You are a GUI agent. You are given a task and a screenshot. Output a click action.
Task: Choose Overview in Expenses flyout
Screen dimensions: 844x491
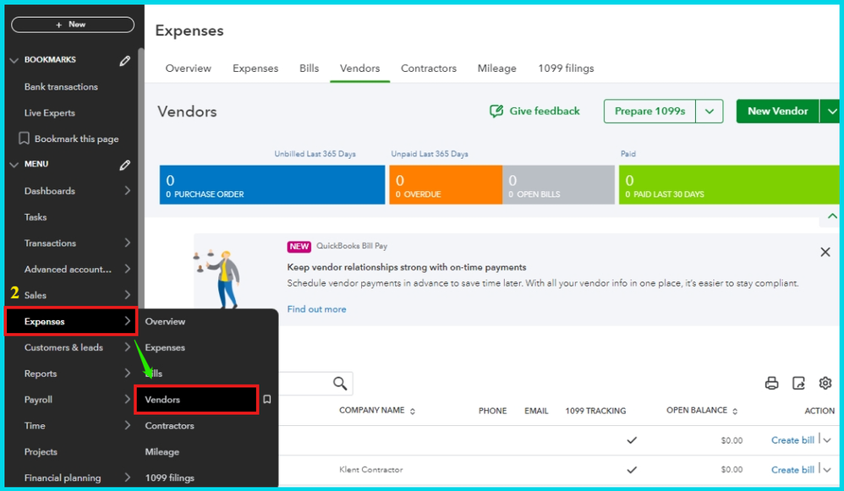tap(165, 322)
